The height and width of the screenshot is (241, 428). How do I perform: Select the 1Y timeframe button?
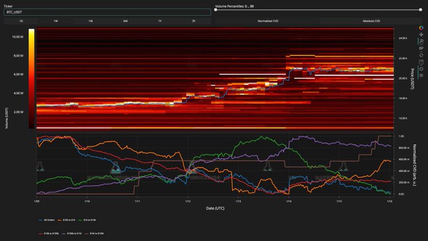pos(160,21)
